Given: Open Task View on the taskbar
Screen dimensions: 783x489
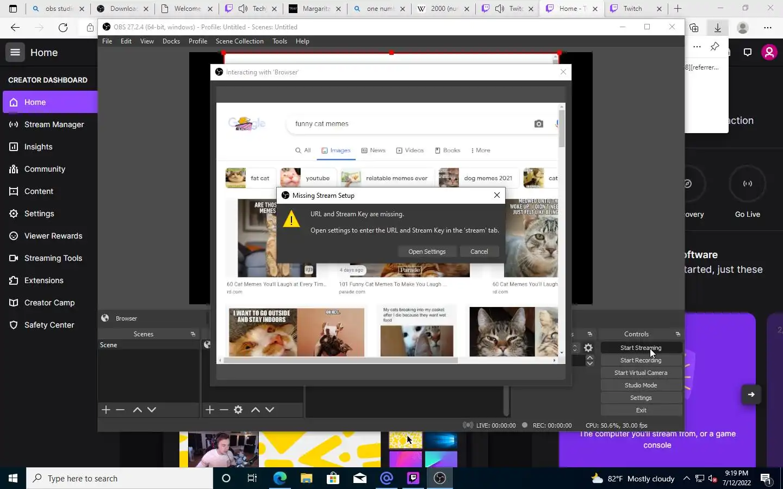Looking at the screenshot, I should 252,478.
